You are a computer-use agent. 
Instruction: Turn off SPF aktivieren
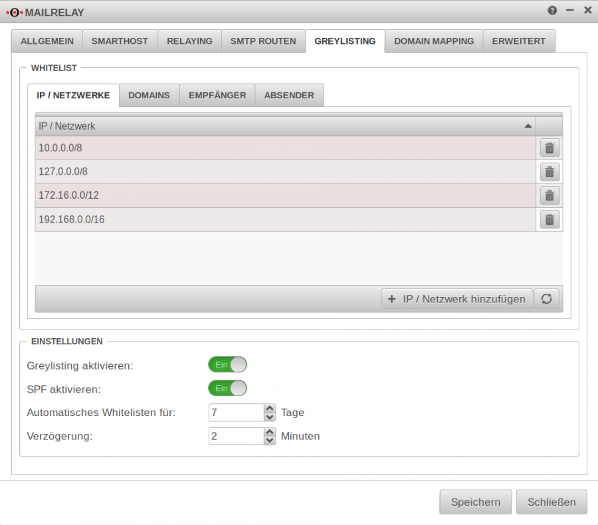[227, 388]
